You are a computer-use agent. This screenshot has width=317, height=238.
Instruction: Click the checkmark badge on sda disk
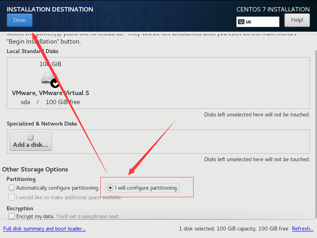pyautogui.click(x=55, y=83)
